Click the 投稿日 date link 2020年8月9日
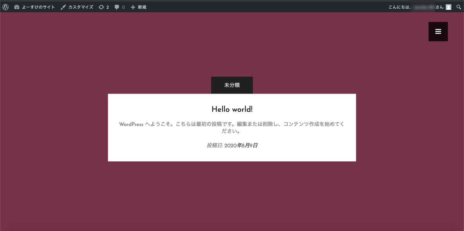Image resolution: width=464 pixels, height=231 pixels. [x=242, y=145]
